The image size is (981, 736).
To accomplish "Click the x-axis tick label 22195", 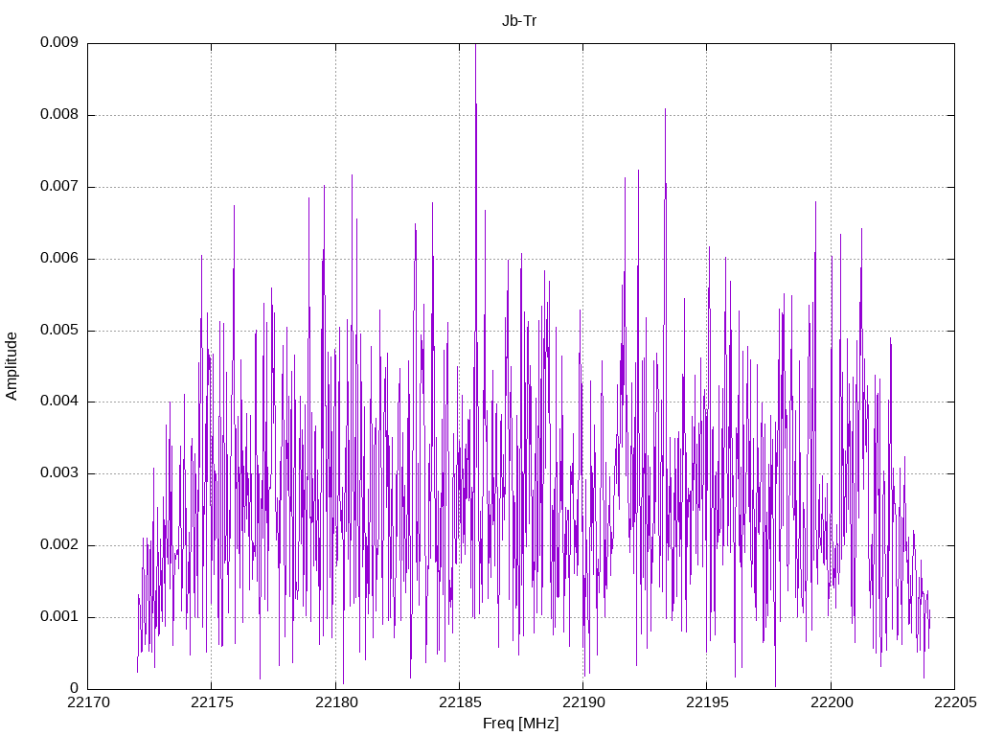I will pos(707,702).
